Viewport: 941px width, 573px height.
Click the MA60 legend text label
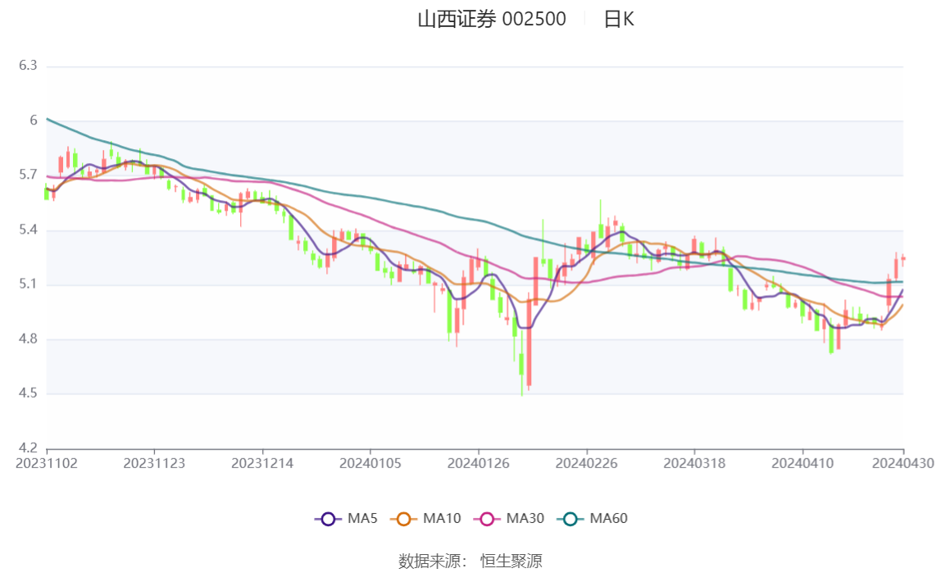[x=609, y=519]
